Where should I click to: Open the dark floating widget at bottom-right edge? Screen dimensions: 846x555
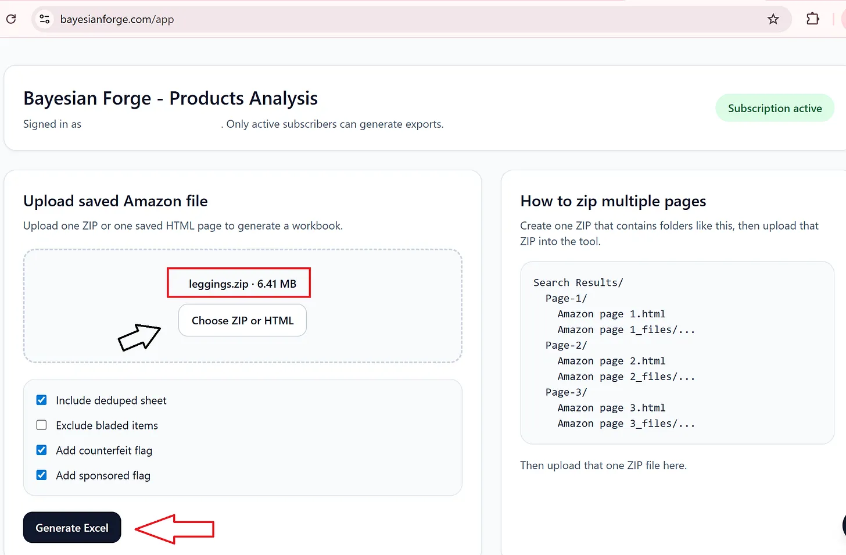click(843, 525)
